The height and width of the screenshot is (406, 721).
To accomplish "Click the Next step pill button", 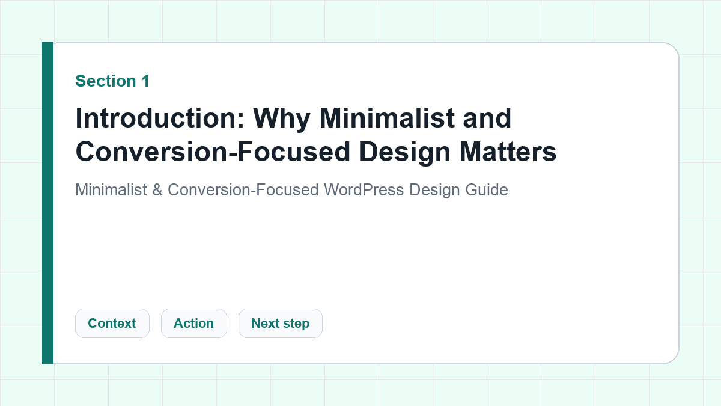I will (x=280, y=323).
